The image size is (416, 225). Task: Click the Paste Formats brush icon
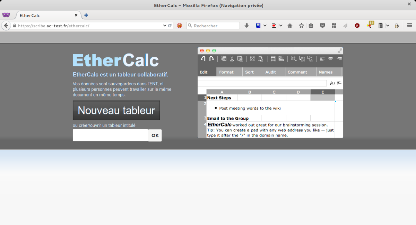coord(261,59)
